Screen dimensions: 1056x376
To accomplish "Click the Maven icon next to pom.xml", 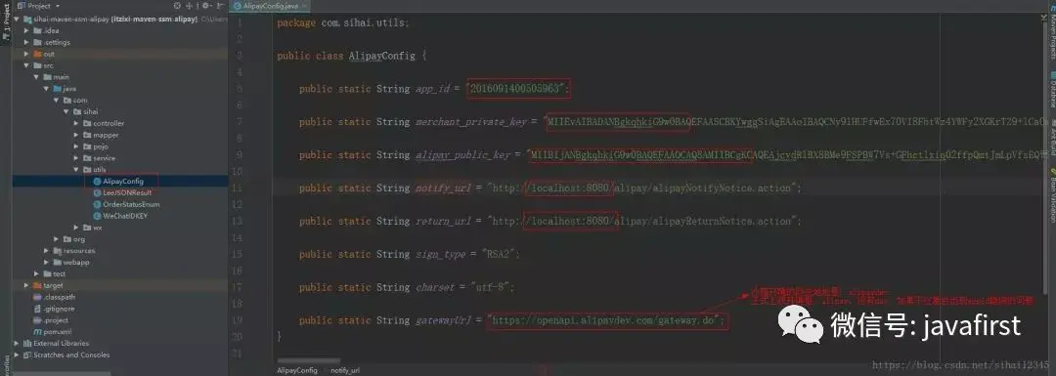I will 38,332.
